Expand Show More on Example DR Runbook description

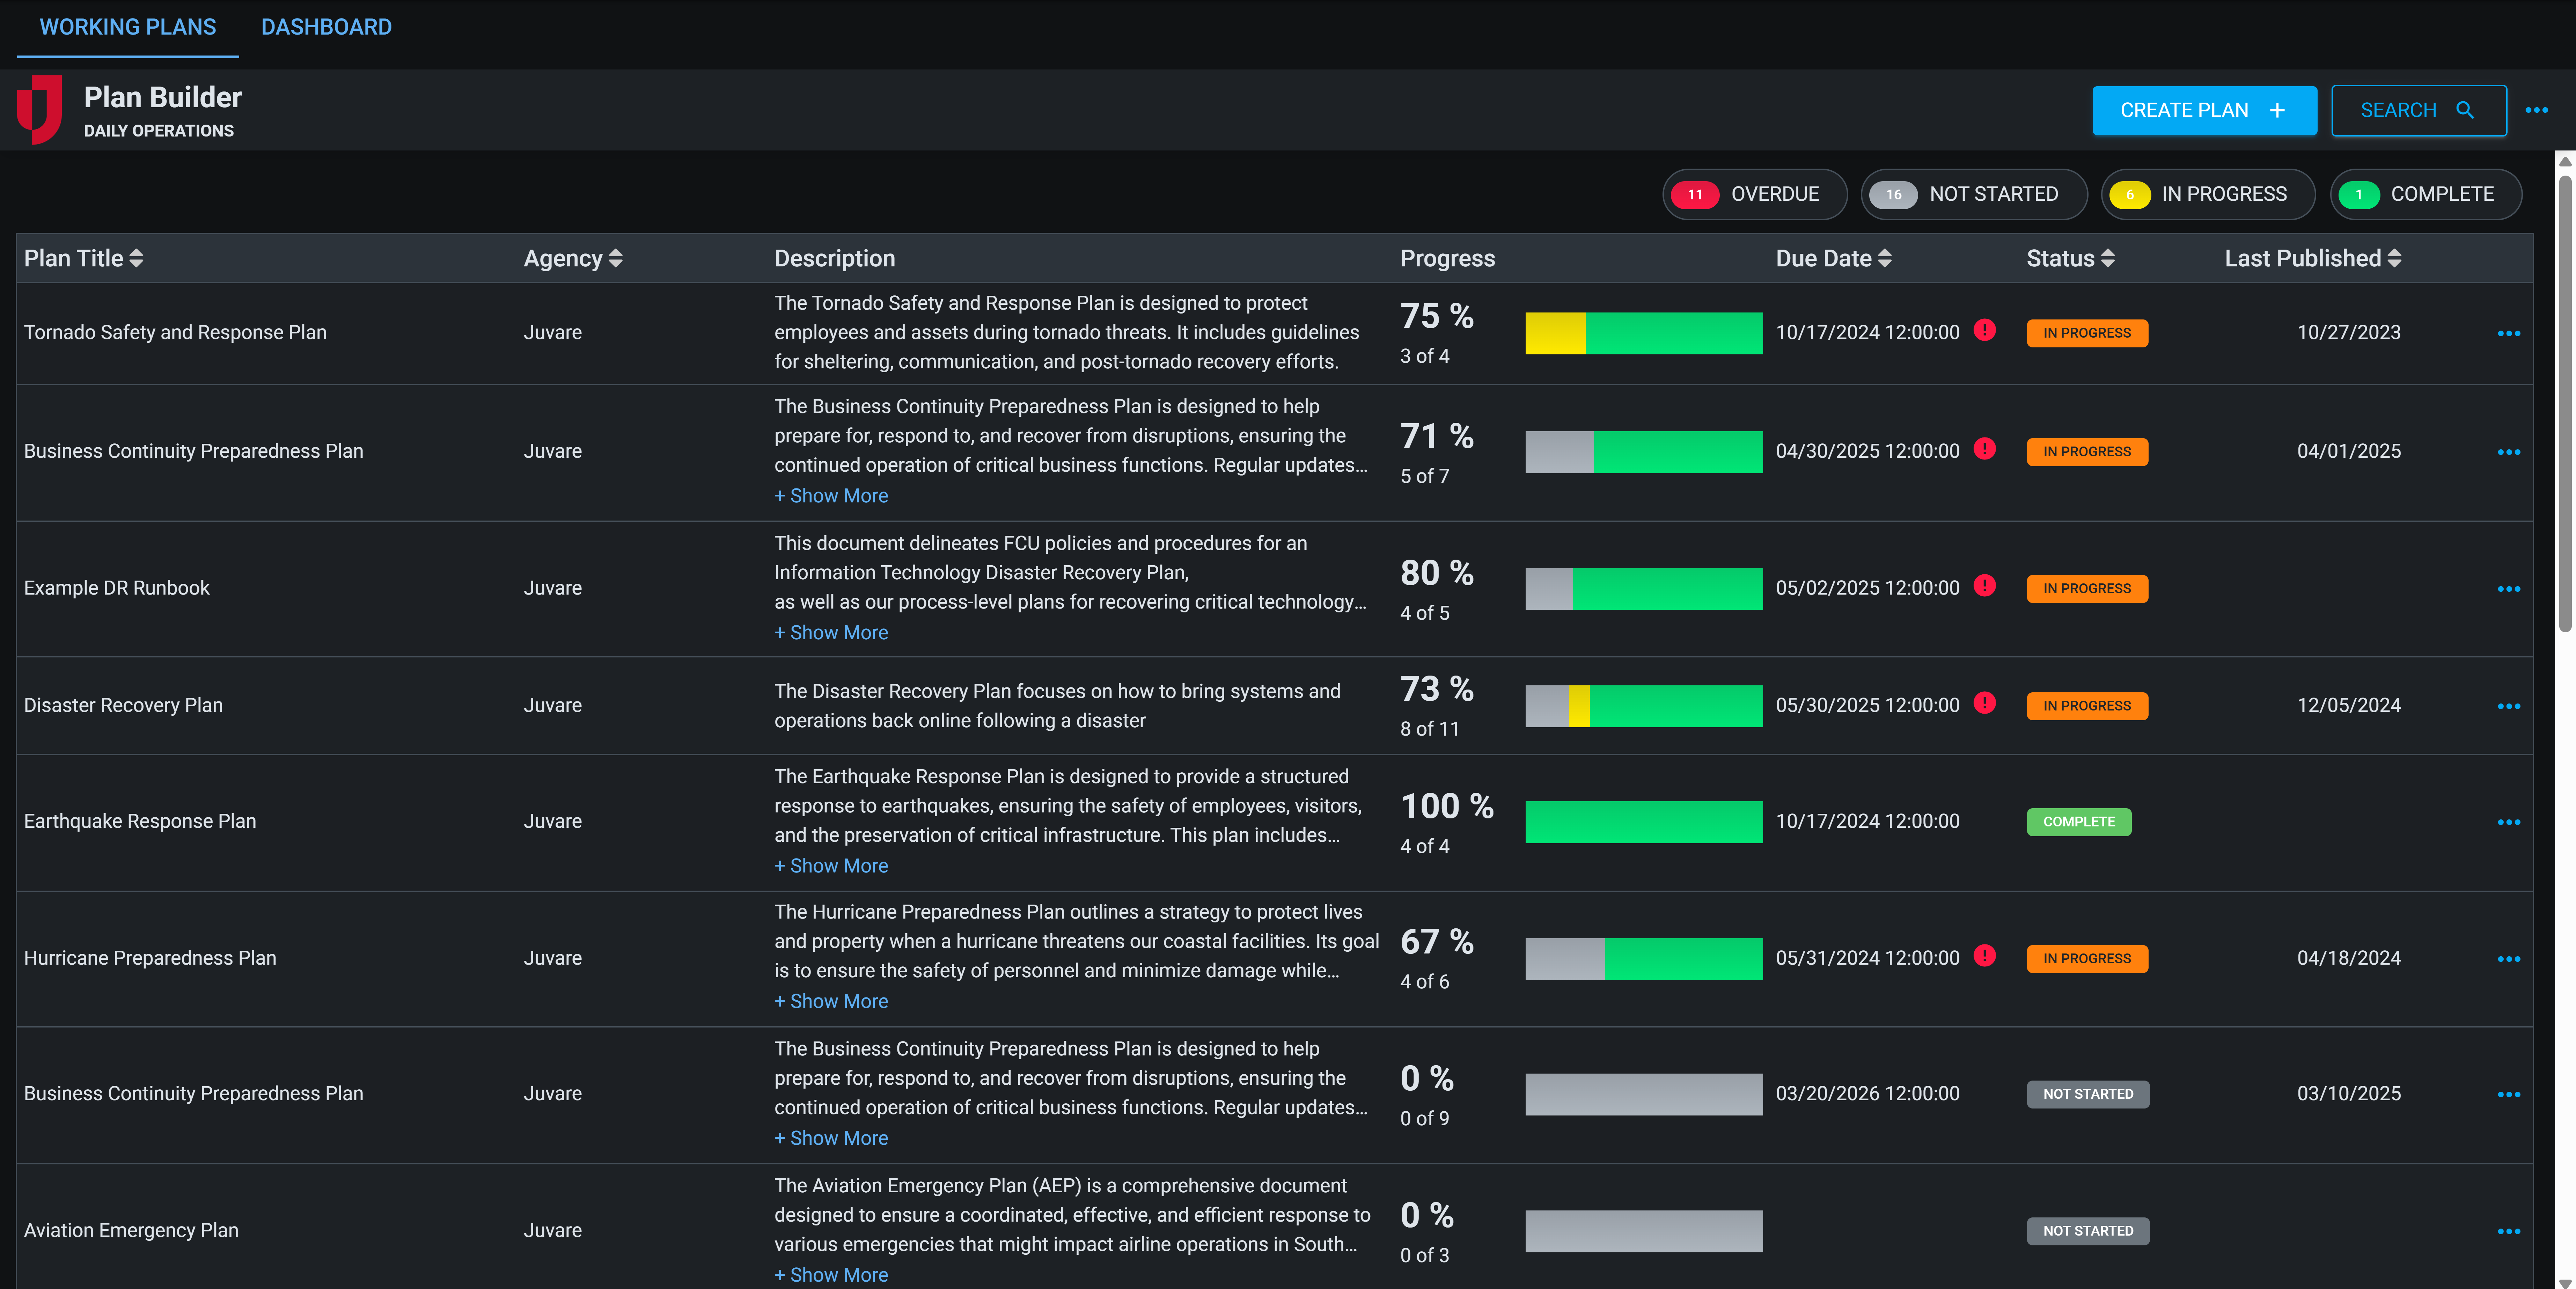click(831, 632)
